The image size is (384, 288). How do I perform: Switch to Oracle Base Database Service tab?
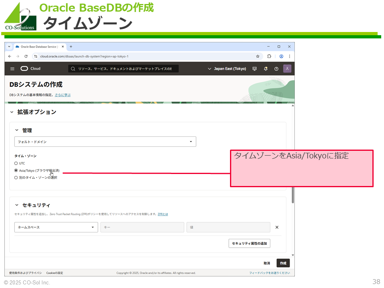pos(39,46)
